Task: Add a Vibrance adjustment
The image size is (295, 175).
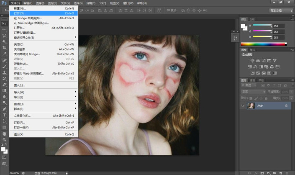Action: pos(274,61)
